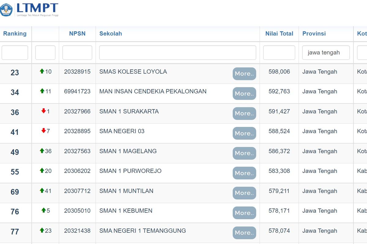The height and width of the screenshot is (244, 367).
Task: Sort by Sekolah column header
Action: [111, 34]
